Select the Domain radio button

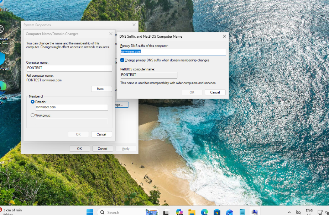pyautogui.click(x=33, y=102)
